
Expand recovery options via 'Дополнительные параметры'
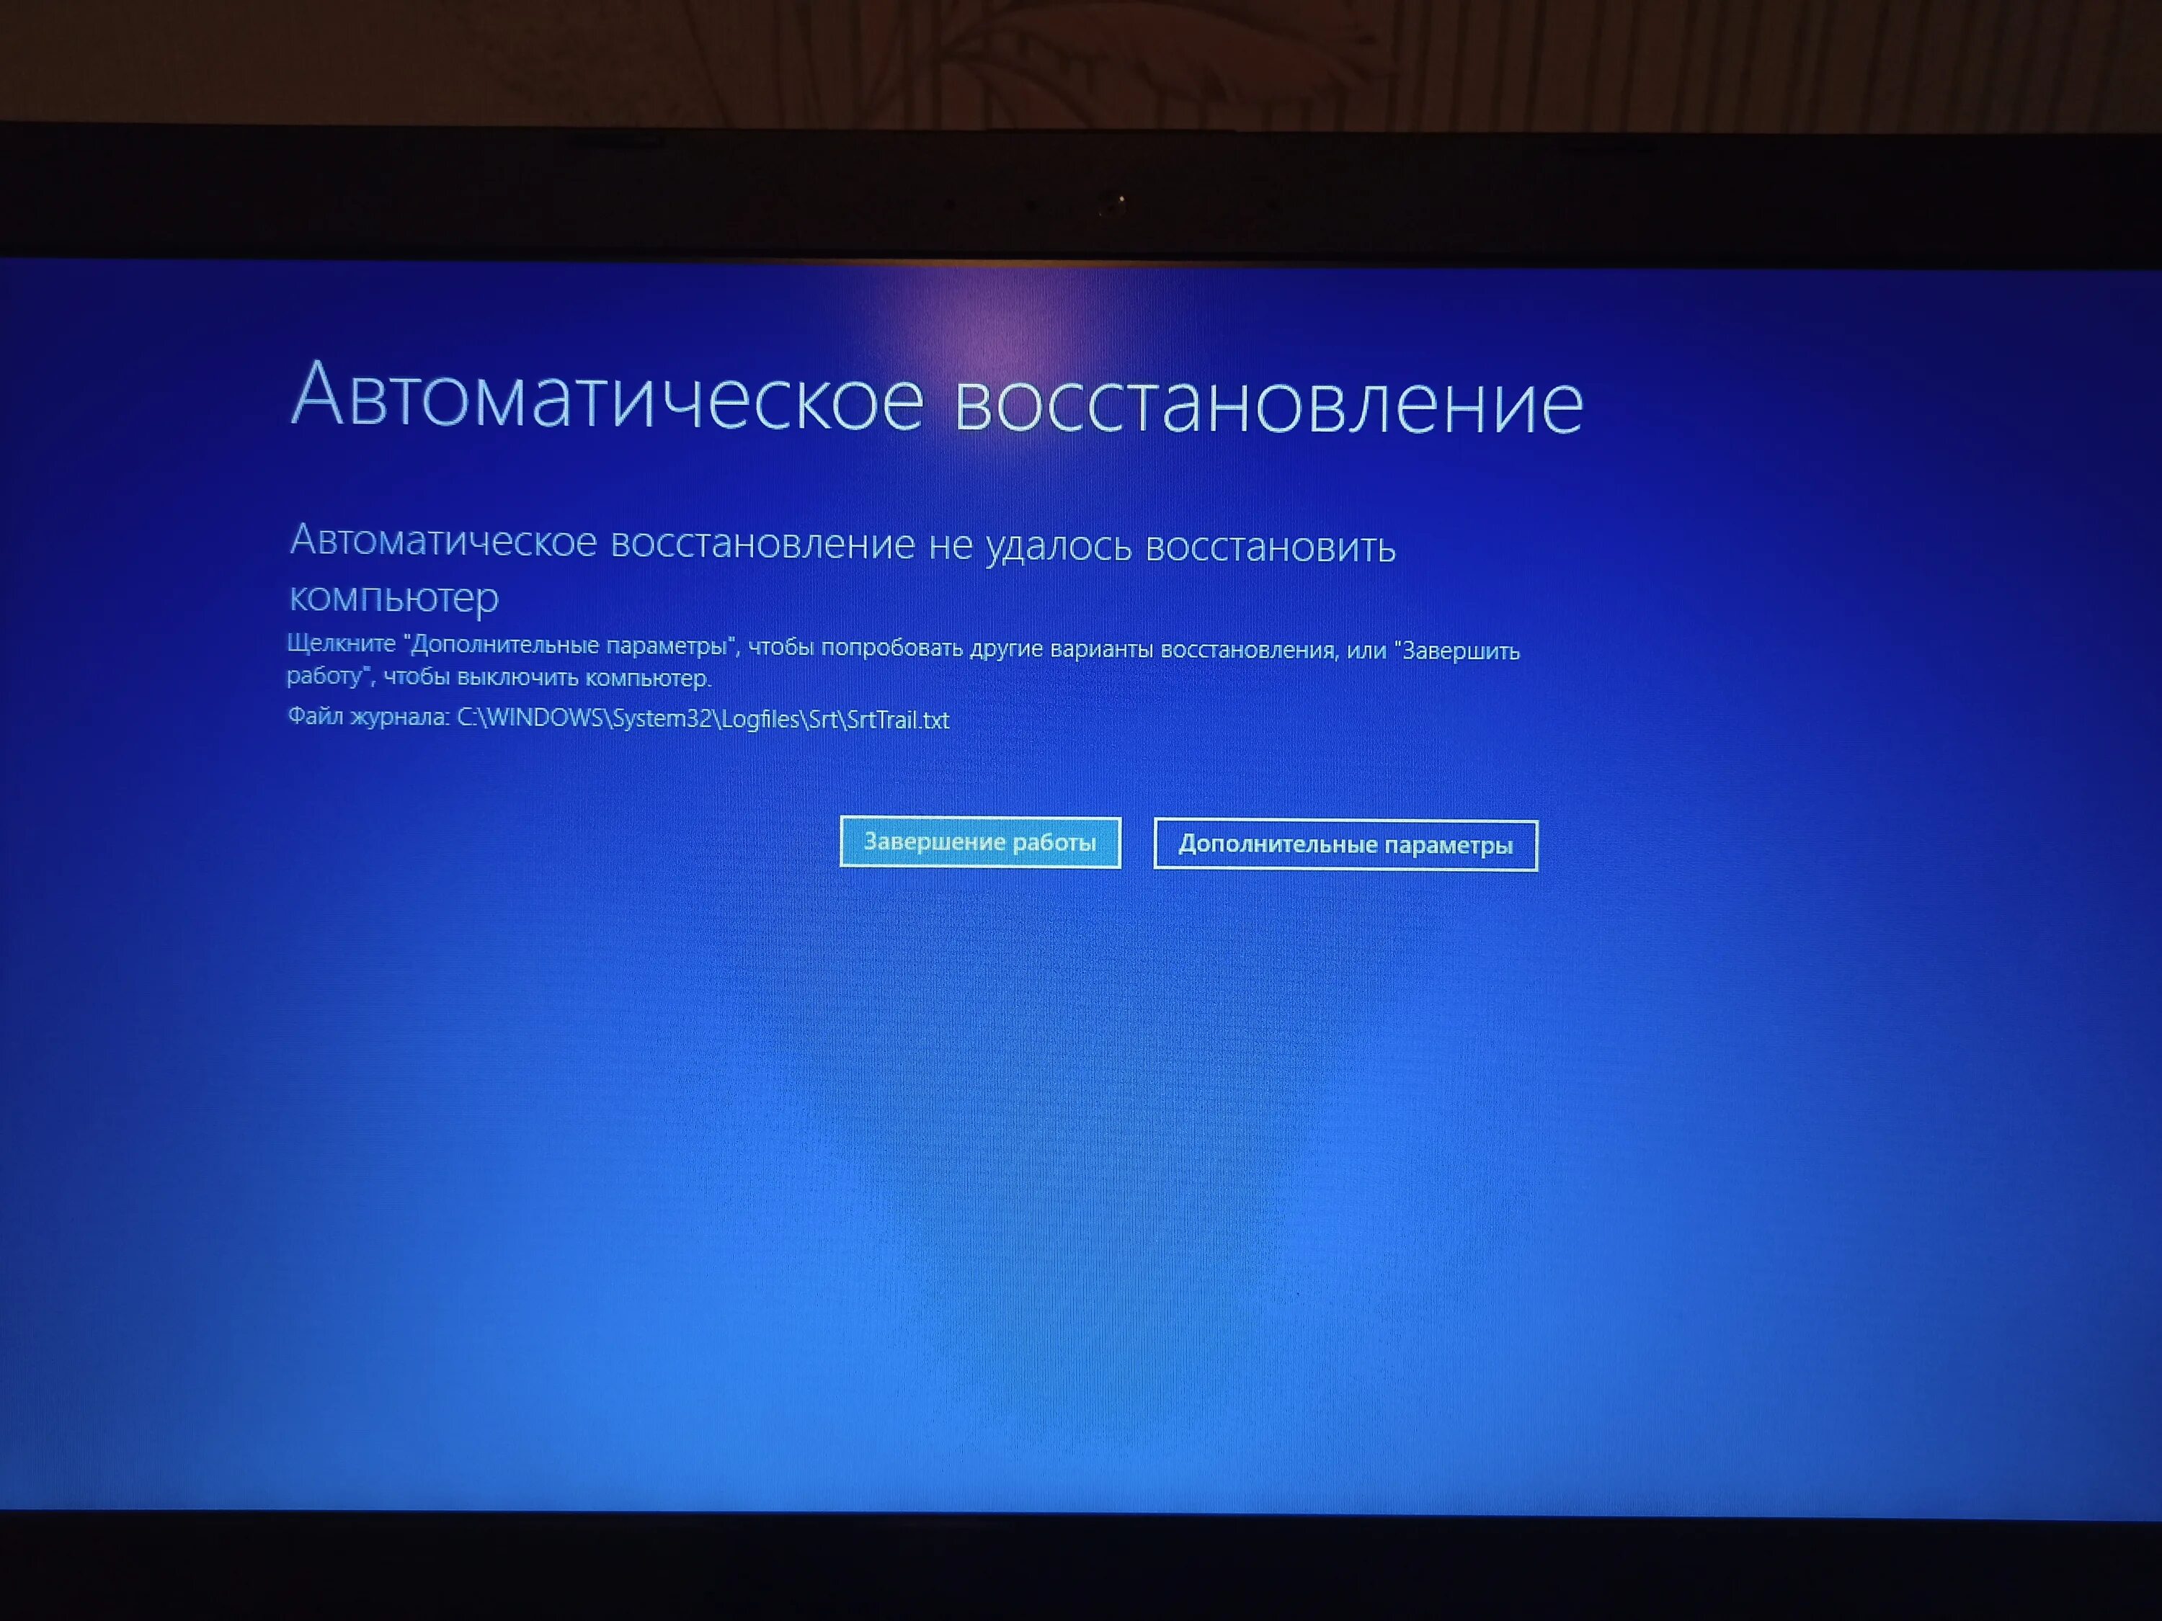point(1347,841)
